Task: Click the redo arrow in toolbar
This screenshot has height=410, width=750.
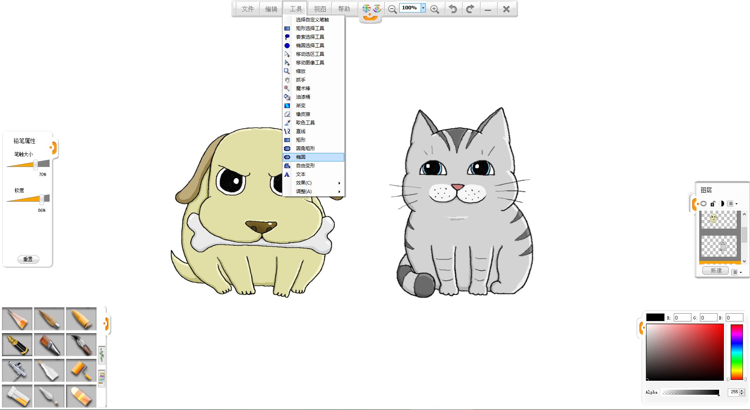Action: (x=470, y=9)
